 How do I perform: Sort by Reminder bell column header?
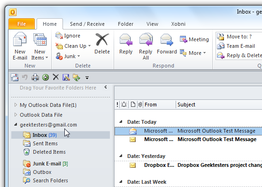[x=124, y=105]
